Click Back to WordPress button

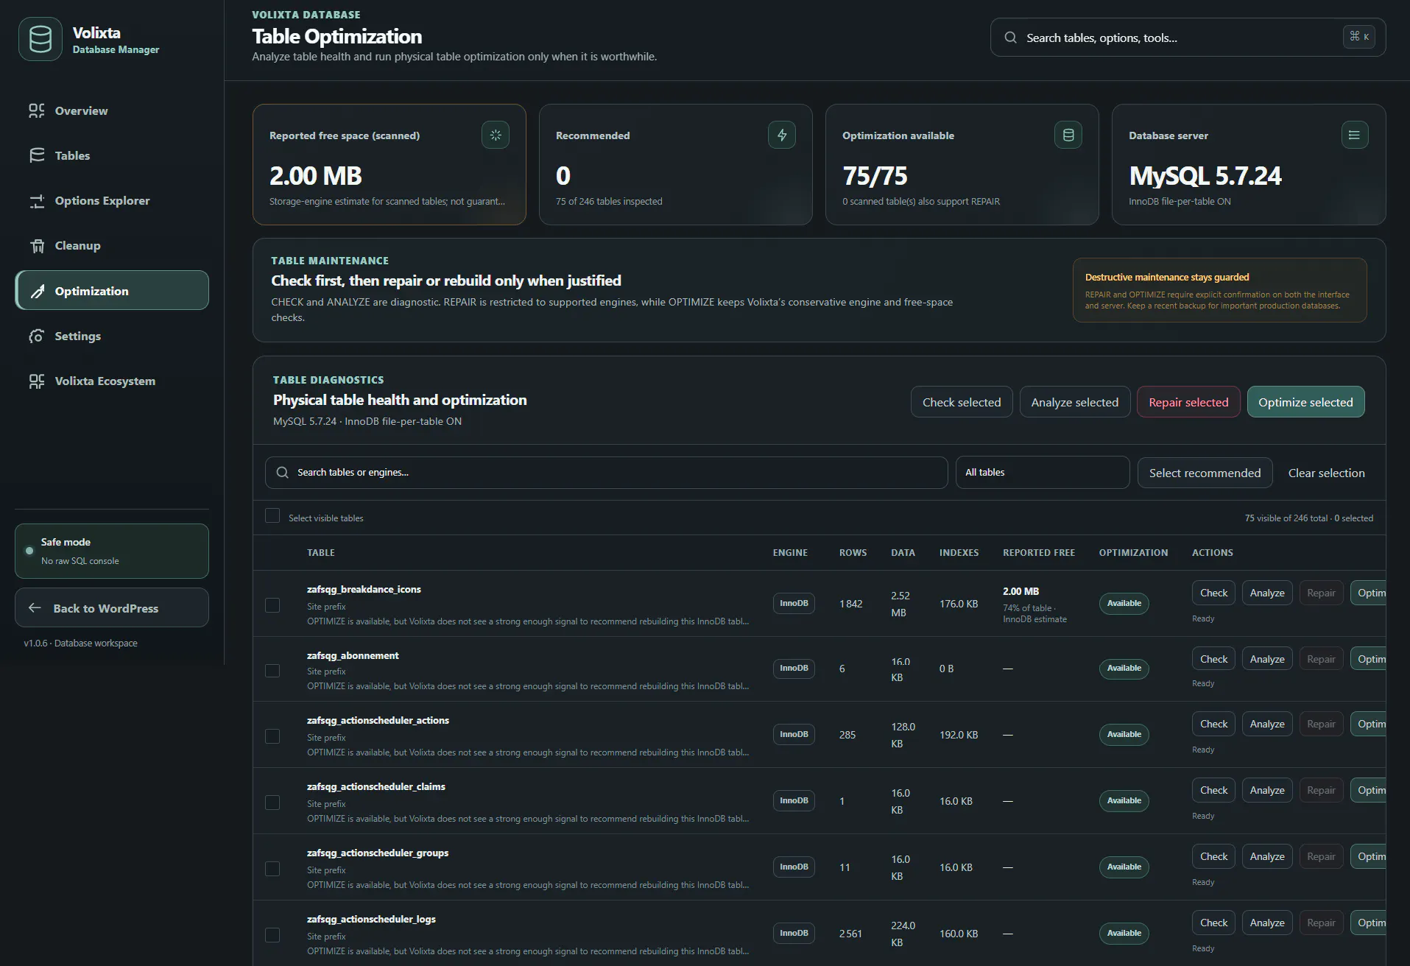pos(112,608)
